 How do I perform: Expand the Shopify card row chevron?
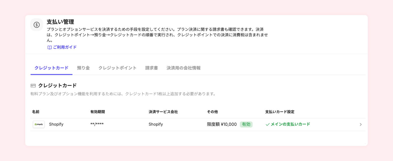tap(361, 125)
